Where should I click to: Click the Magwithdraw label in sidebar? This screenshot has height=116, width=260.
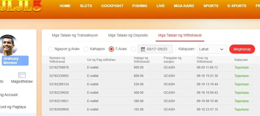(x=22, y=81)
